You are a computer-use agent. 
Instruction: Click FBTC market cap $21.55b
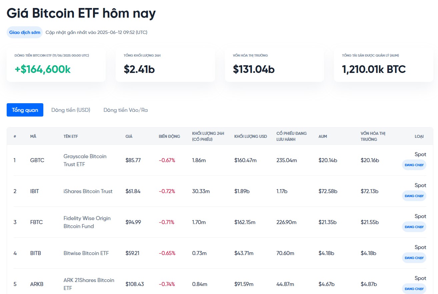370,222
